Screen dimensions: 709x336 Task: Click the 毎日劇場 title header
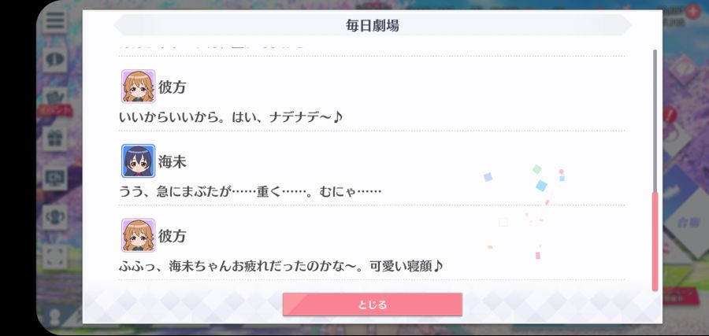(x=372, y=25)
